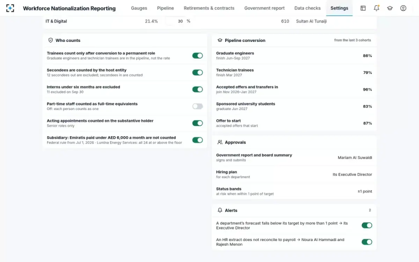Toggle secondees counted by host entity

[x=198, y=73]
